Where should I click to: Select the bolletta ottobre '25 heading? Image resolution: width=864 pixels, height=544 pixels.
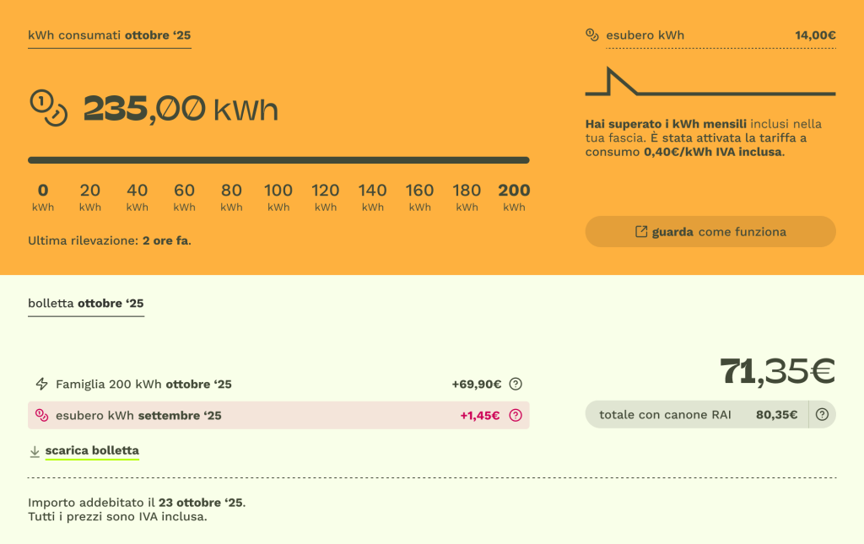coord(86,304)
